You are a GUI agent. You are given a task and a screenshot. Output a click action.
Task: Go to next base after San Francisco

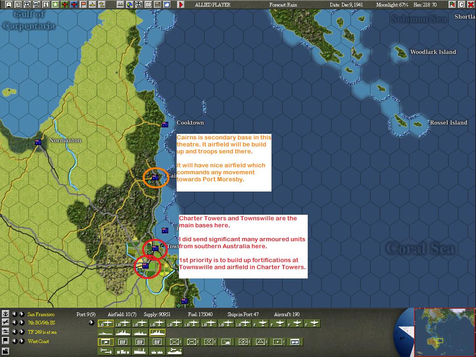(x=21, y=314)
